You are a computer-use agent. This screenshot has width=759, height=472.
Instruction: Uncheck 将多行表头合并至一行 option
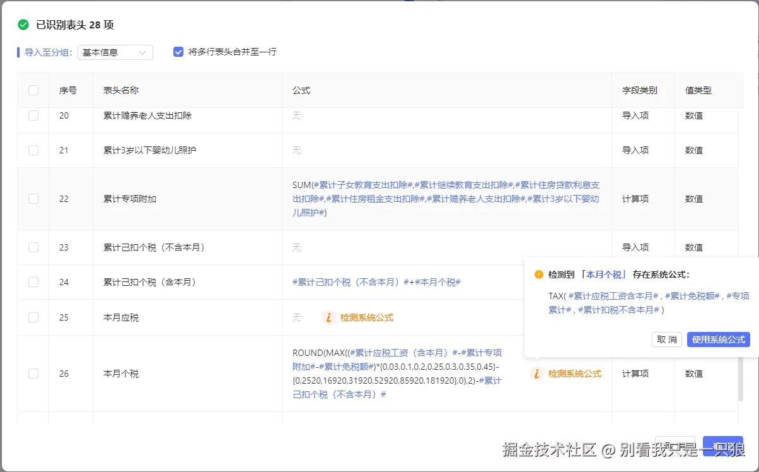(x=178, y=52)
